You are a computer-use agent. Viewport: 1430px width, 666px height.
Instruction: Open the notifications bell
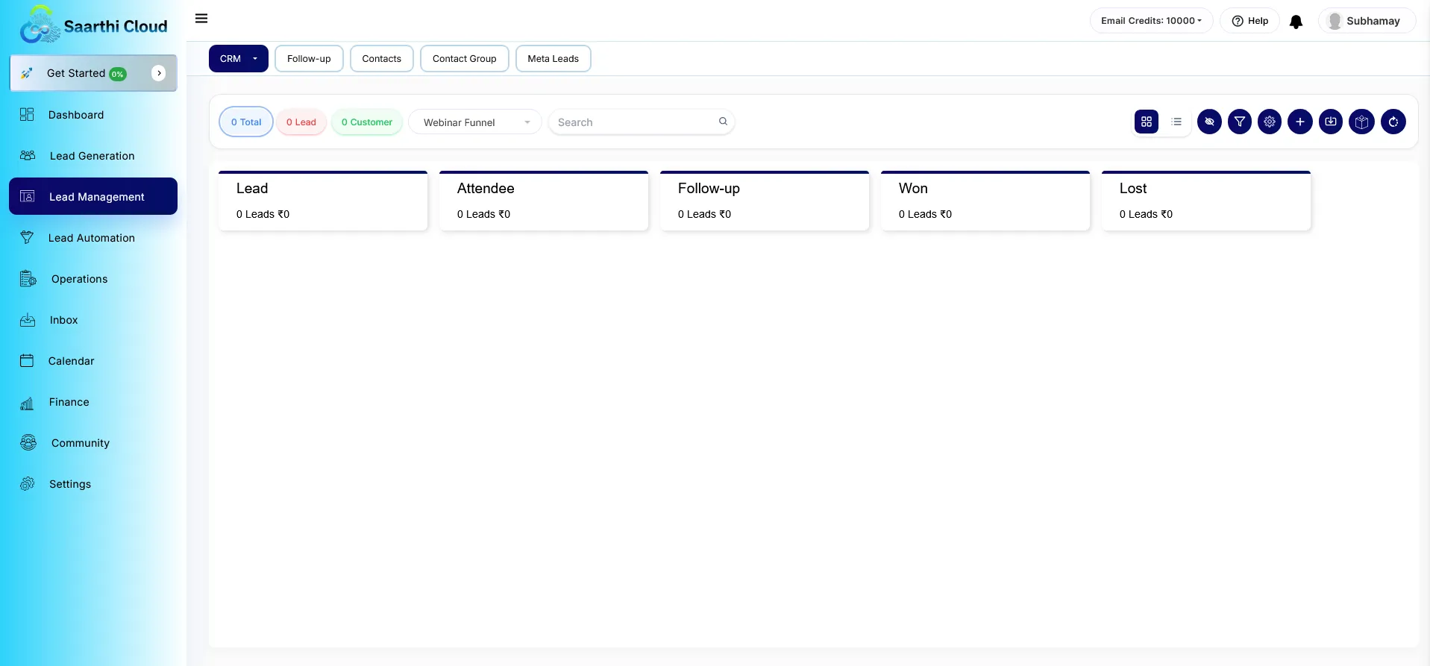[1296, 22]
